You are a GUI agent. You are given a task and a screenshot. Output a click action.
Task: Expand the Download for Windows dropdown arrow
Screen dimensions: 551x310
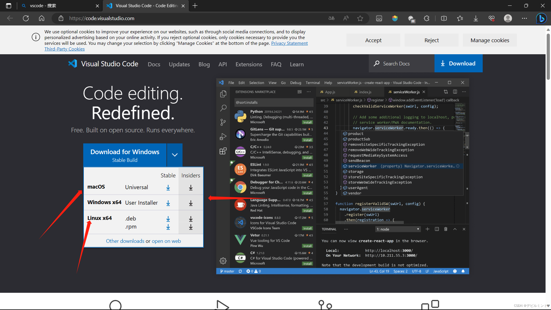[174, 155]
